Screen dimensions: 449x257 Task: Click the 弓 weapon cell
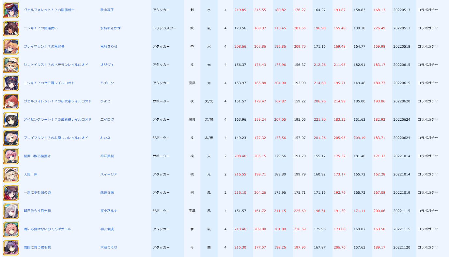[192, 248]
